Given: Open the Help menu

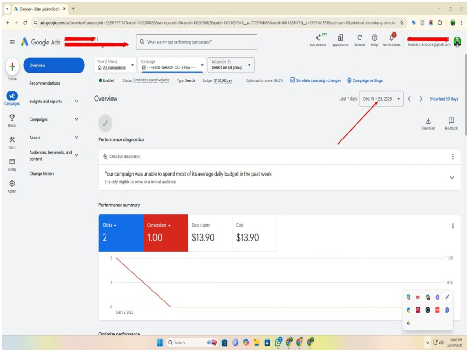Looking at the screenshot, I should (x=374, y=40).
